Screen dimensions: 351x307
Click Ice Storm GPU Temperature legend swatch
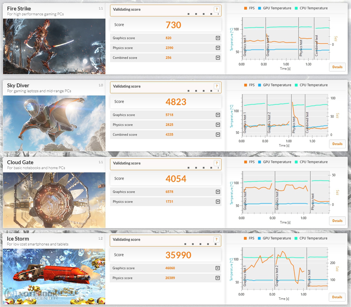259,238
